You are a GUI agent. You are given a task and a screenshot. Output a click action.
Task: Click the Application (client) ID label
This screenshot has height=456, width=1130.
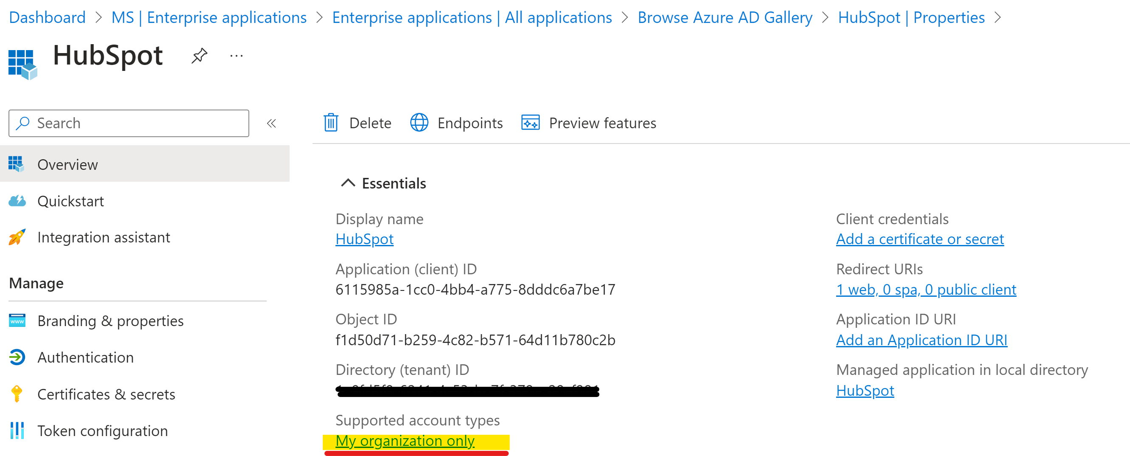pyautogui.click(x=406, y=269)
